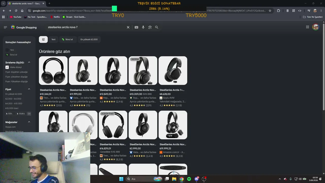
Task: Tick the Yeni checkbox in the sidebar
Action: point(7,50)
